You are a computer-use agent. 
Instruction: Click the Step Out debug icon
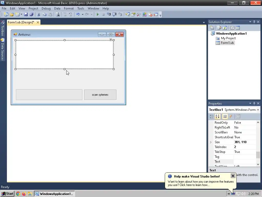120,14
